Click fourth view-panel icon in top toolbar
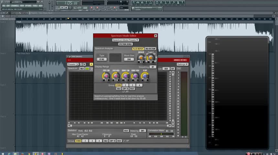This screenshot has width=278, height=155. (x=146, y=3)
